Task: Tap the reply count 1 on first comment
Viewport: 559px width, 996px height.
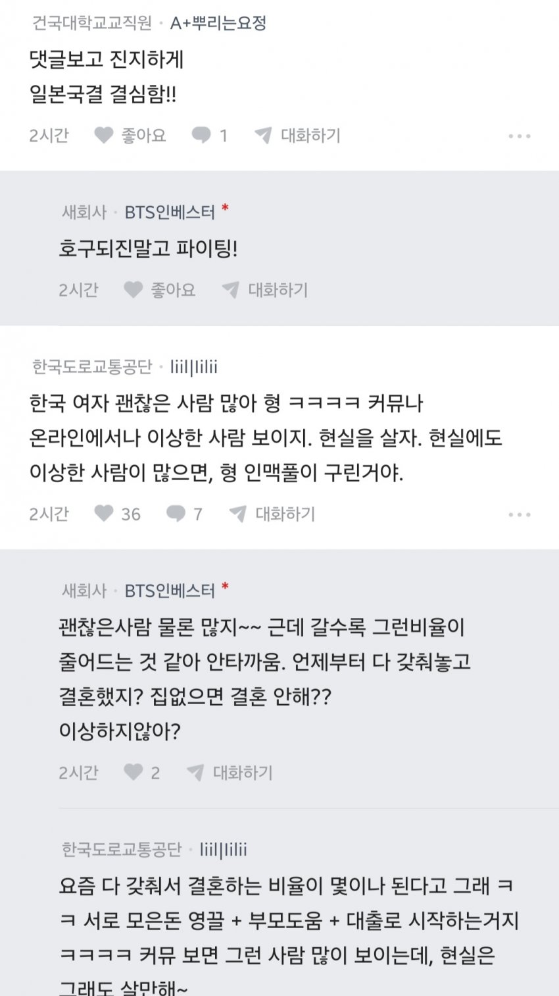Action: tap(223, 136)
